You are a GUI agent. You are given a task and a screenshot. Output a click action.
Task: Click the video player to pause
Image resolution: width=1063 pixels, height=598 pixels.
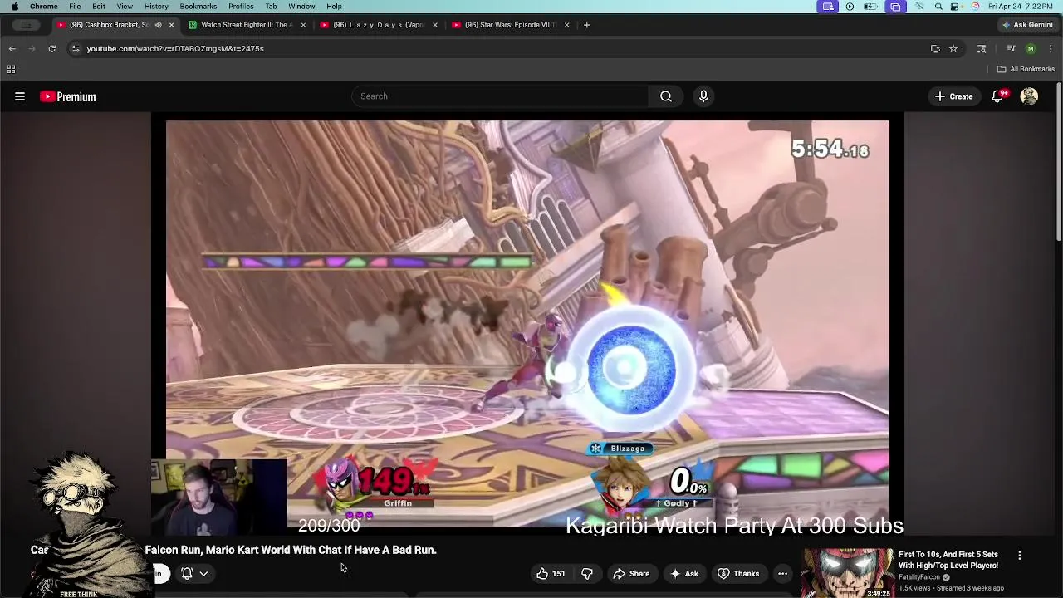[527, 324]
